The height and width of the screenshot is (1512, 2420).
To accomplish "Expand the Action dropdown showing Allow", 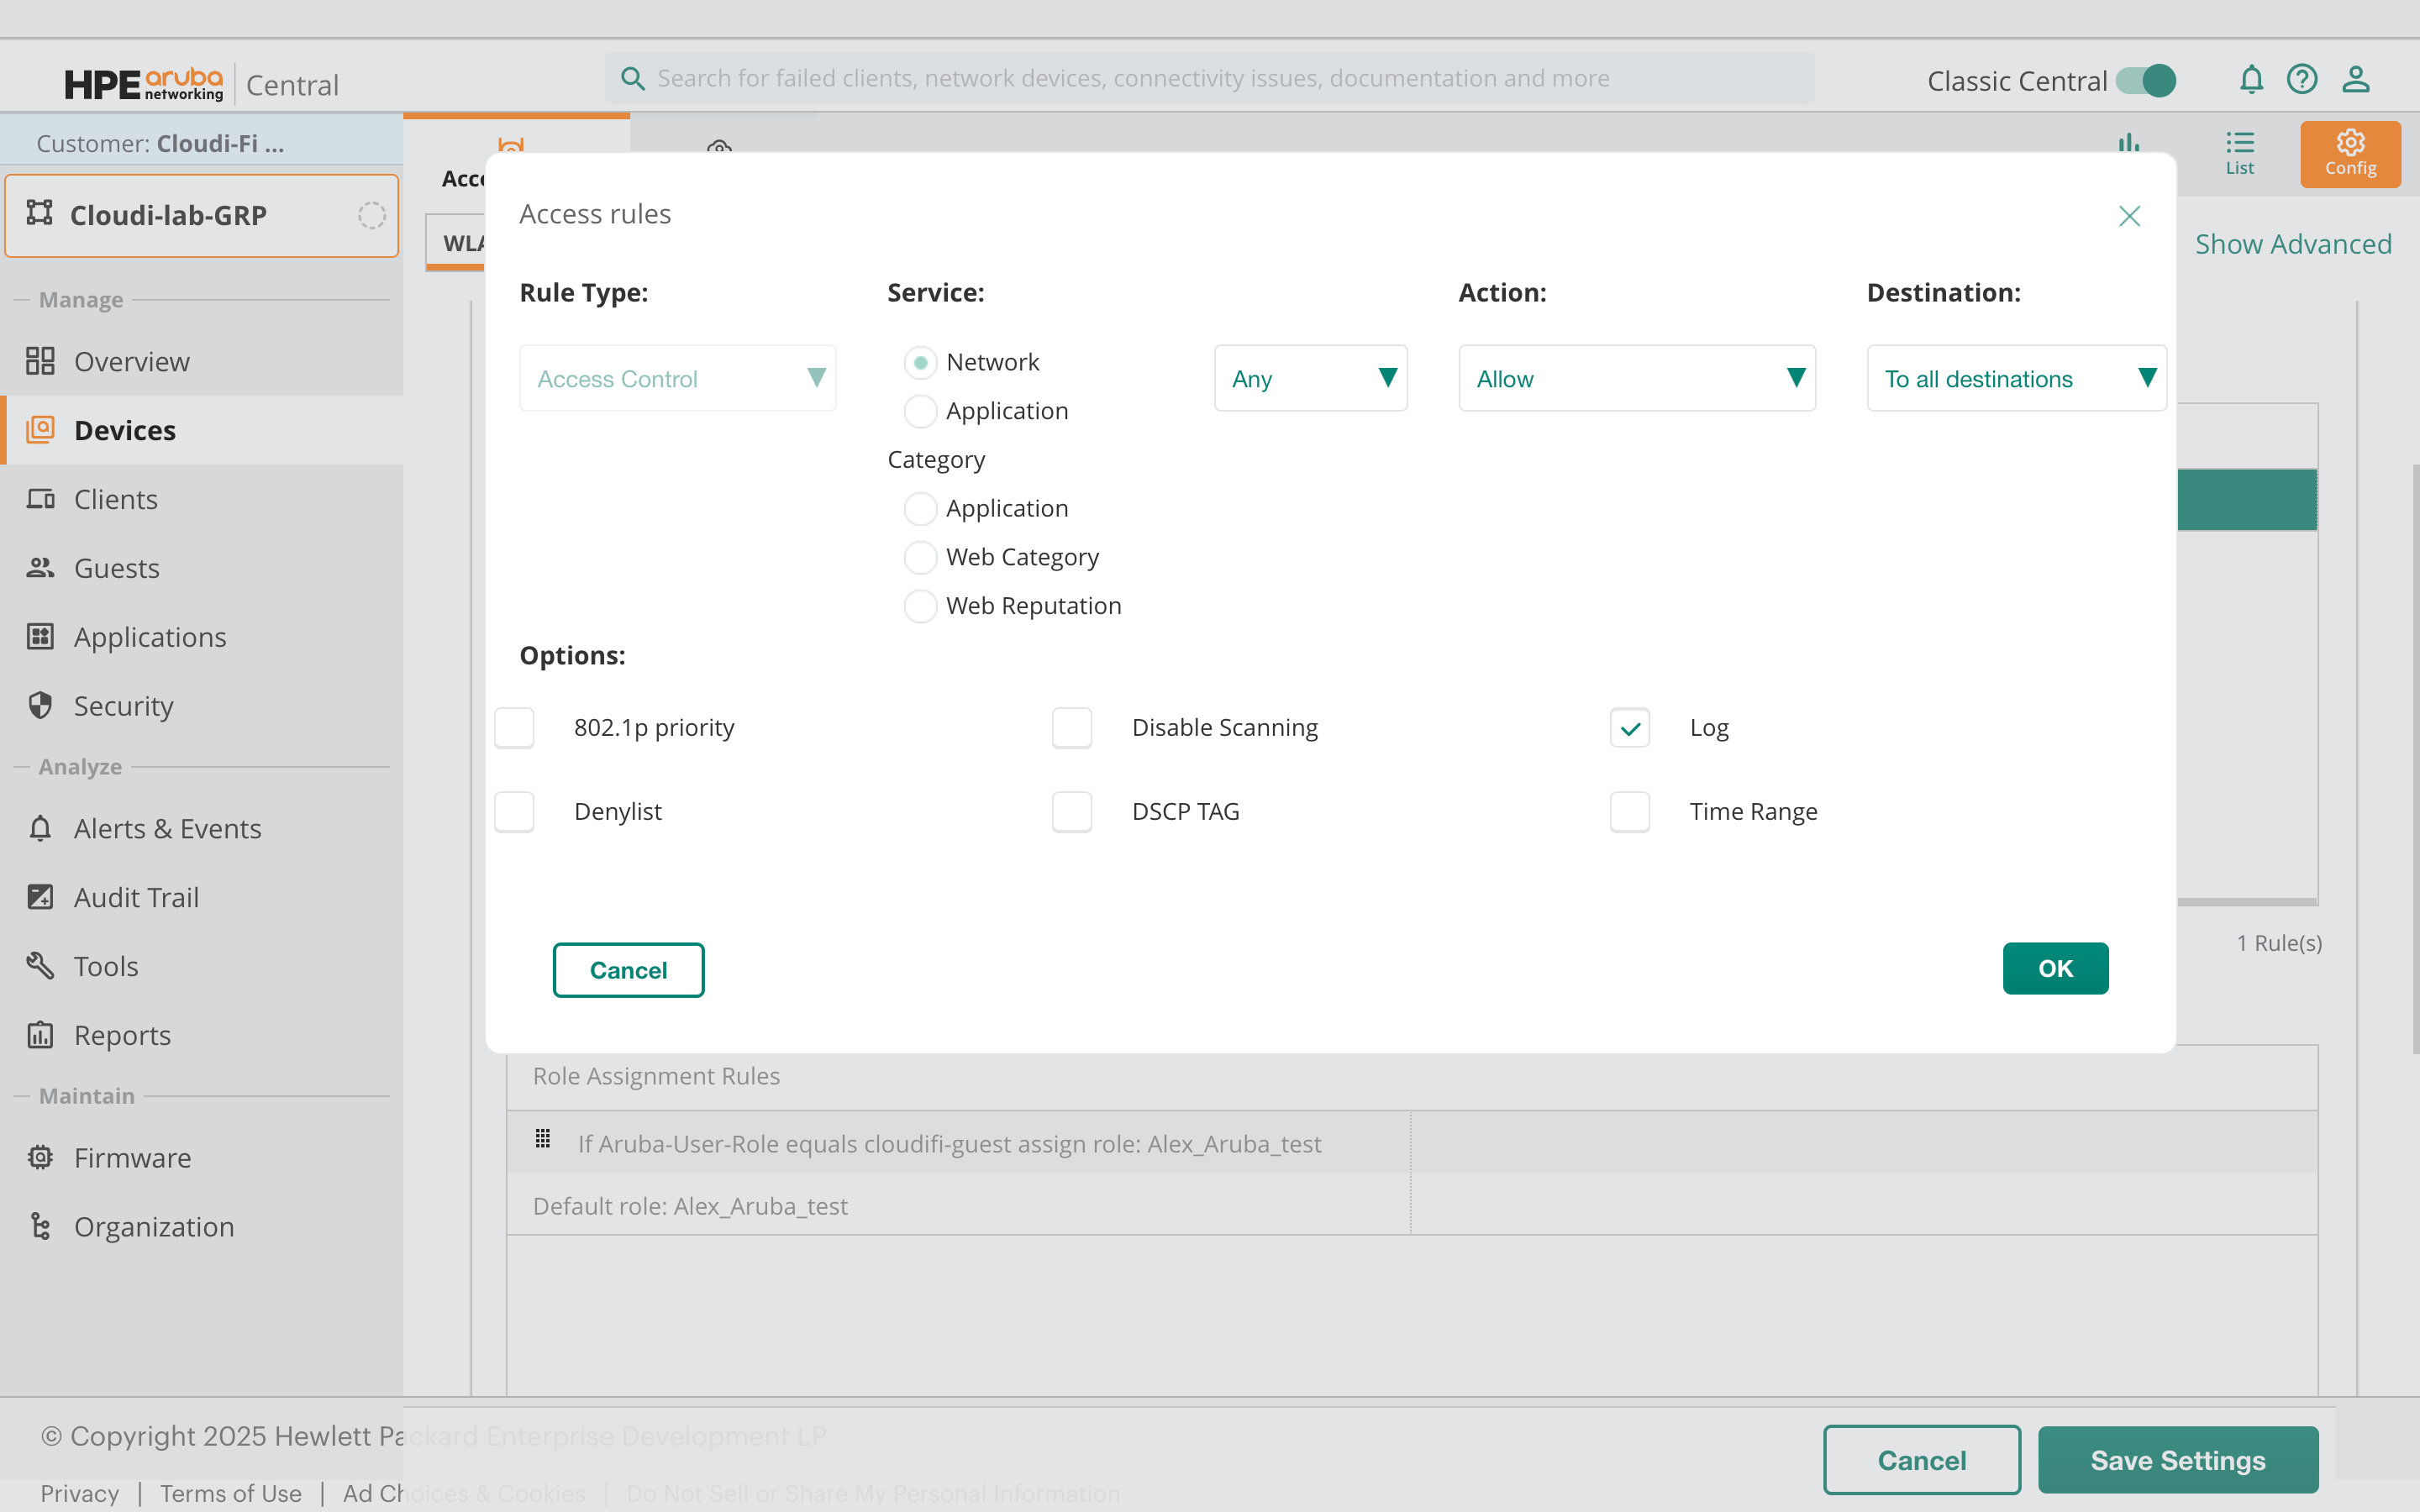I will [1636, 378].
